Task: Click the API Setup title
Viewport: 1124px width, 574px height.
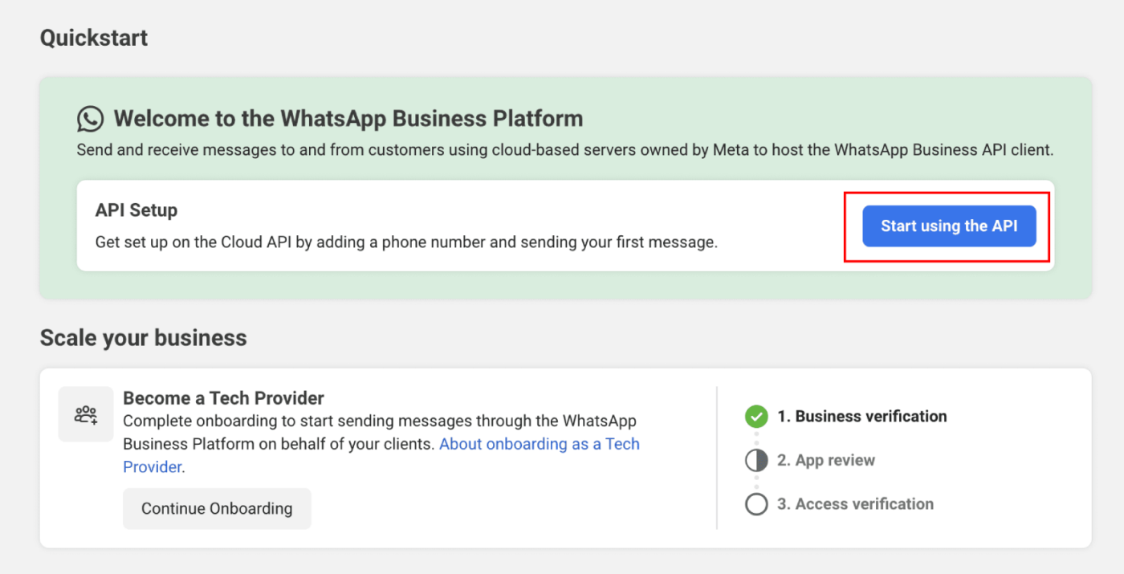Action: (136, 210)
